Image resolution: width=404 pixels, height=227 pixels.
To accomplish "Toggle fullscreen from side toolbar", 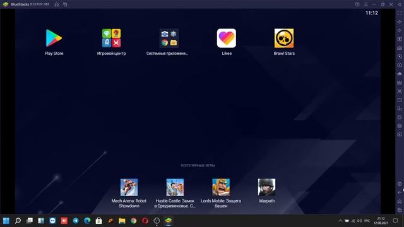I will click(400, 13).
